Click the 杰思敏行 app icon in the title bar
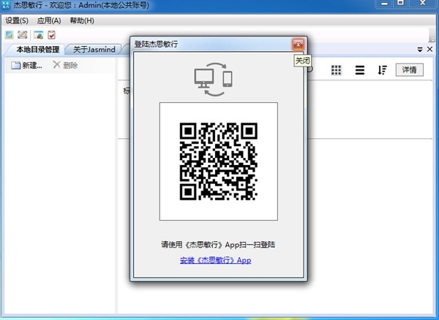This screenshot has height=320, width=439. tap(6, 5)
